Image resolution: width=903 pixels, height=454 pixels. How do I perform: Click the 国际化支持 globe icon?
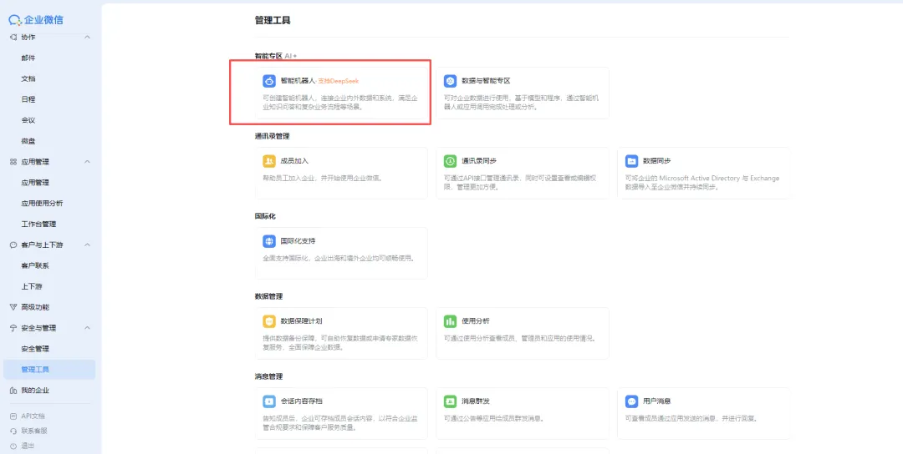coord(269,241)
